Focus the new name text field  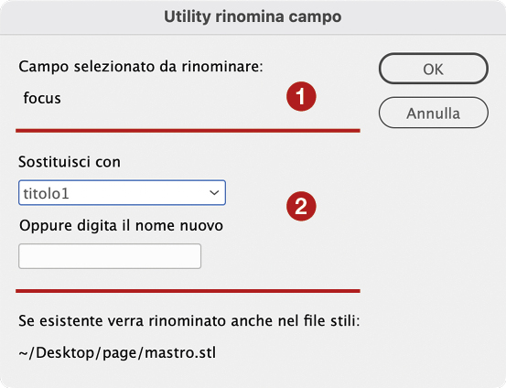click(110, 256)
